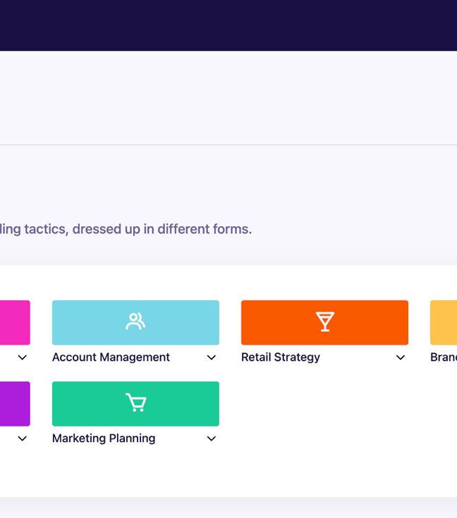Select the yellow category card
The image size is (457, 518).
coord(444,323)
